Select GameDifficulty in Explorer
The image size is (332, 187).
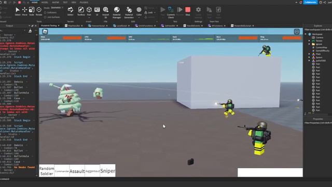pos(321,51)
